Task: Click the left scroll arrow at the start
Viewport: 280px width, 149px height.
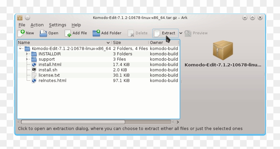Action: (x=19, y=122)
